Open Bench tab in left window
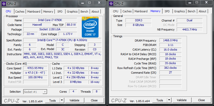The width and height of the screenshot is (214, 106). [84, 12]
